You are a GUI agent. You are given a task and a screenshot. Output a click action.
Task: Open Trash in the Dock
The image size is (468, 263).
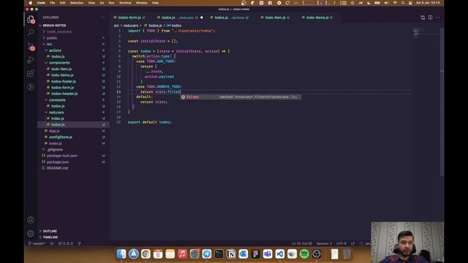click(347, 254)
